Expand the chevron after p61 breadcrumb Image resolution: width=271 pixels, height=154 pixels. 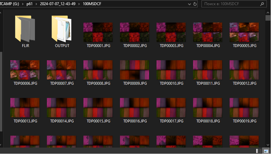pos(36,4)
